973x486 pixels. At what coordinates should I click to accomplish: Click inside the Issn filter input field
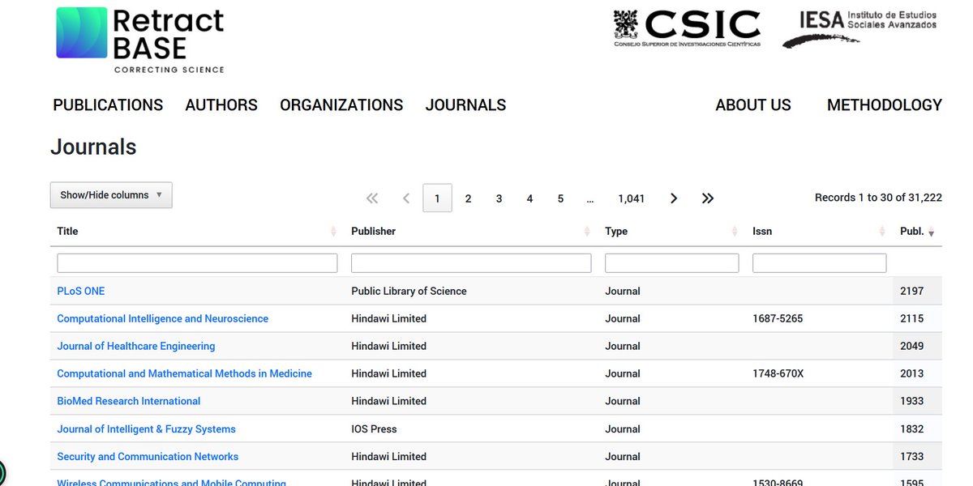[x=819, y=262]
